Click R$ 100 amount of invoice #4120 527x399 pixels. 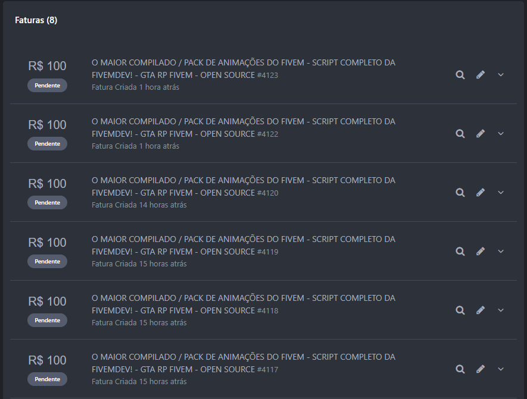click(47, 184)
